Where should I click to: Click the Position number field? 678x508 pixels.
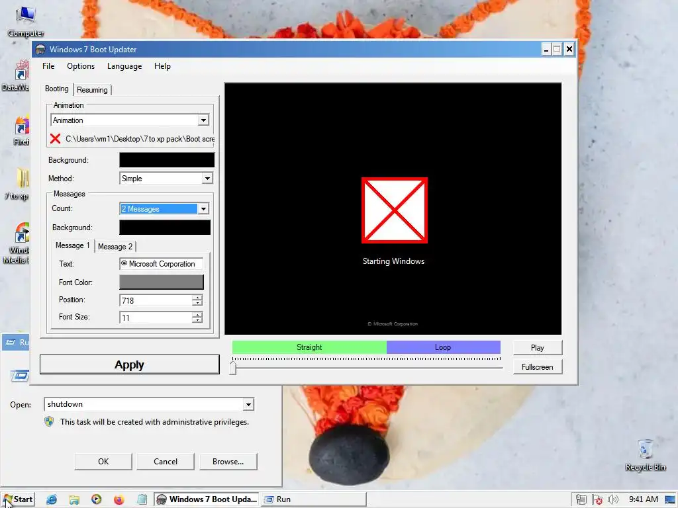pyautogui.click(x=156, y=300)
